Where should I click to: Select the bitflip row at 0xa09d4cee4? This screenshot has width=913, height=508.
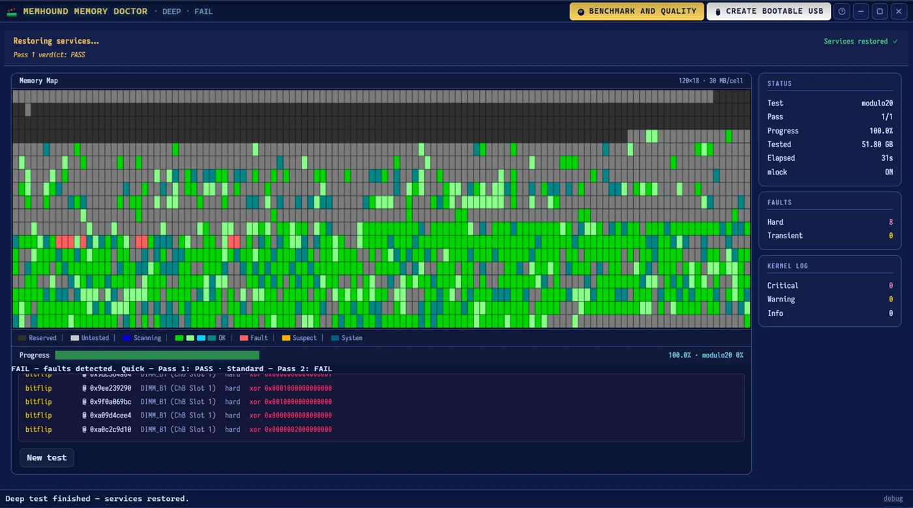click(382, 416)
